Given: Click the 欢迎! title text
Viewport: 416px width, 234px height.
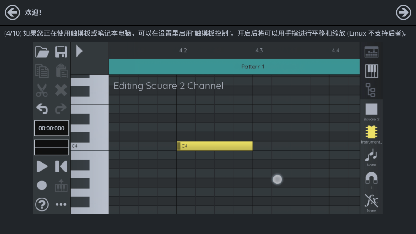Looking at the screenshot, I should coord(33,12).
